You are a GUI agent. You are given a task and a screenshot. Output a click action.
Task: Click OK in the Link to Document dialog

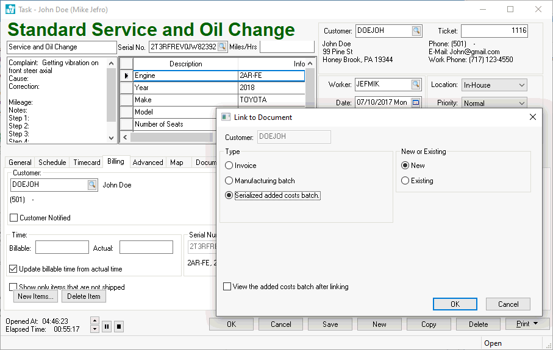click(455, 304)
